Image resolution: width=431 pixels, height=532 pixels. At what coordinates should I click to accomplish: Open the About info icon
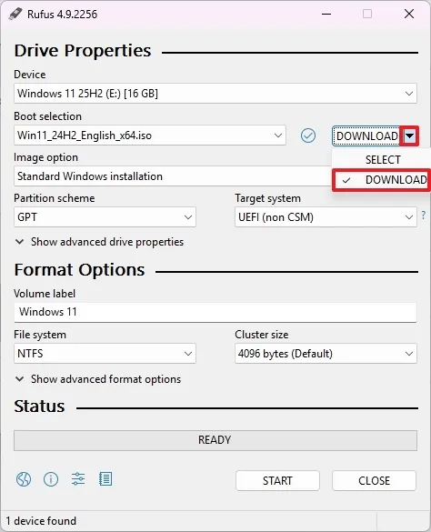pos(51,479)
